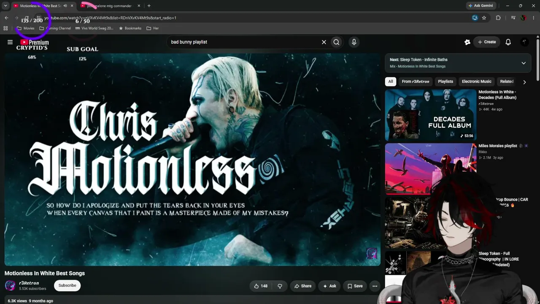Open Motionless In White - Decades title
This screenshot has height=304, width=540.
[x=497, y=95]
